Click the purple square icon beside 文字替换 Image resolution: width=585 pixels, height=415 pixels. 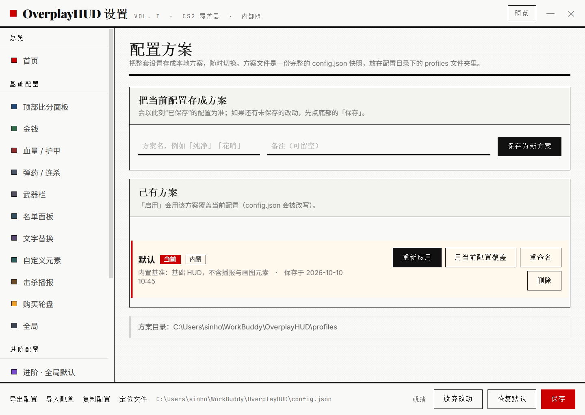(14, 238)
